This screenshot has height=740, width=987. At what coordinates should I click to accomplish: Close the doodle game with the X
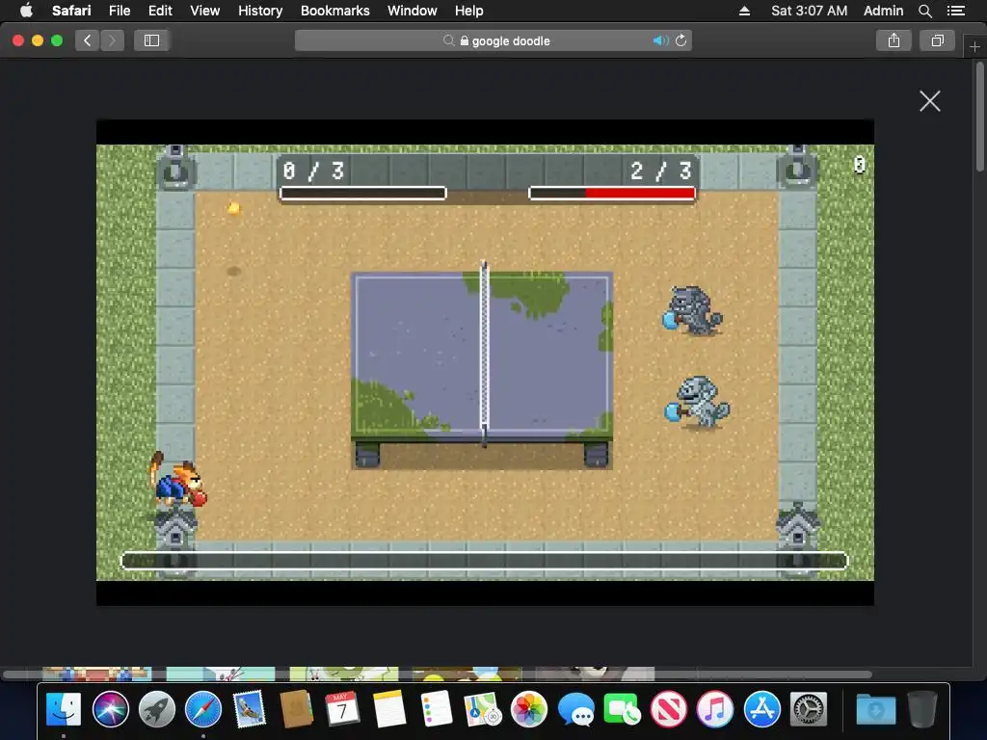pyautogui.click(x=930, y=100)
